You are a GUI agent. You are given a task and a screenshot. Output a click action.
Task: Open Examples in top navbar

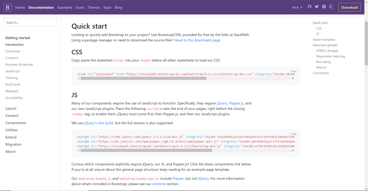coord(65,7)
